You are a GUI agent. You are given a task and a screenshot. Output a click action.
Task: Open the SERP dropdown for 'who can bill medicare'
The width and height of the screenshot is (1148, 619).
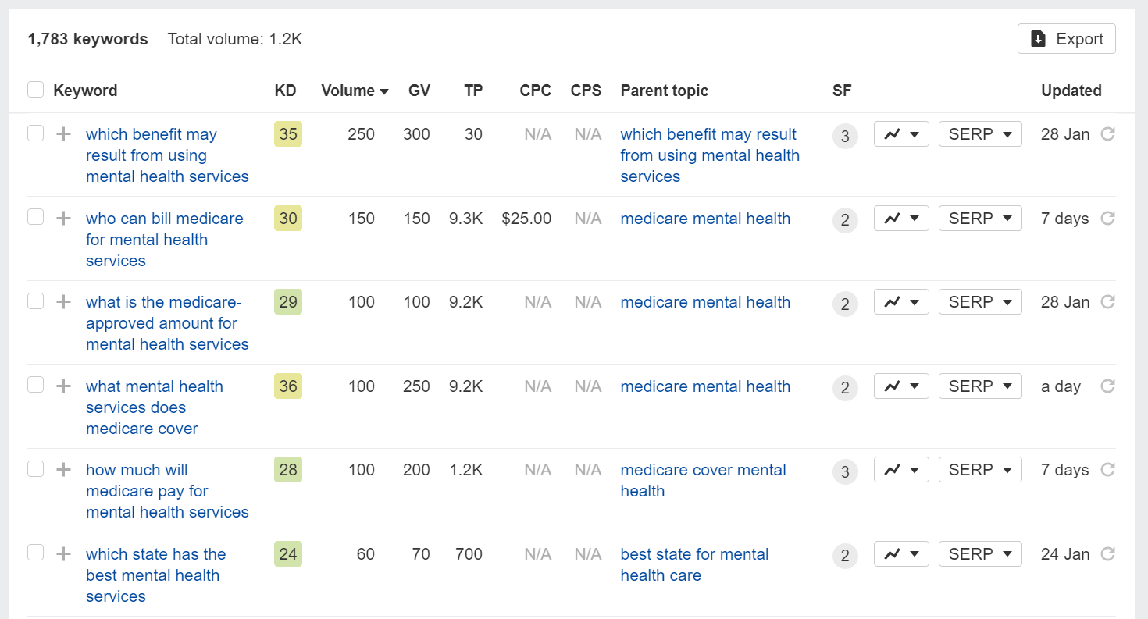[980, 219]
